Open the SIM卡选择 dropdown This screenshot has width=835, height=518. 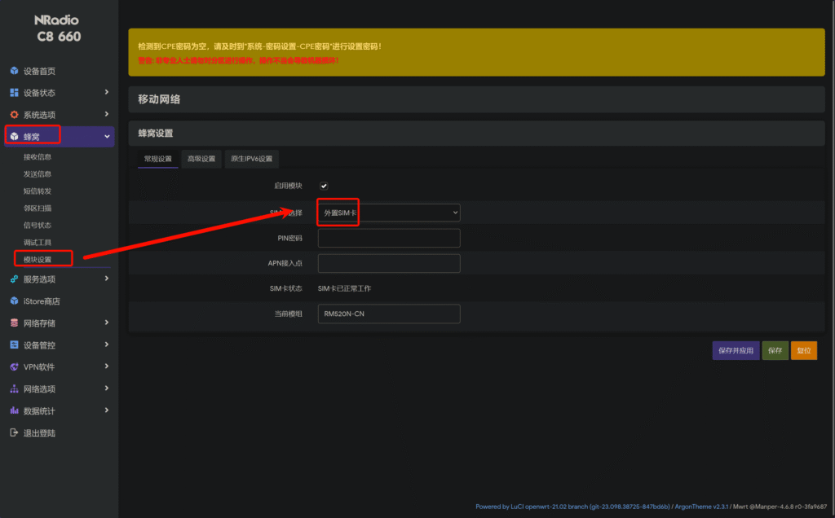coord(388,213)
